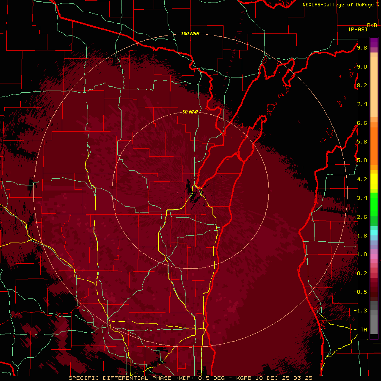Image resolution: width=381 pixels, height=381 pixels.
Task: Click the radar site at range rings' center
Action: tap(191, 190)
